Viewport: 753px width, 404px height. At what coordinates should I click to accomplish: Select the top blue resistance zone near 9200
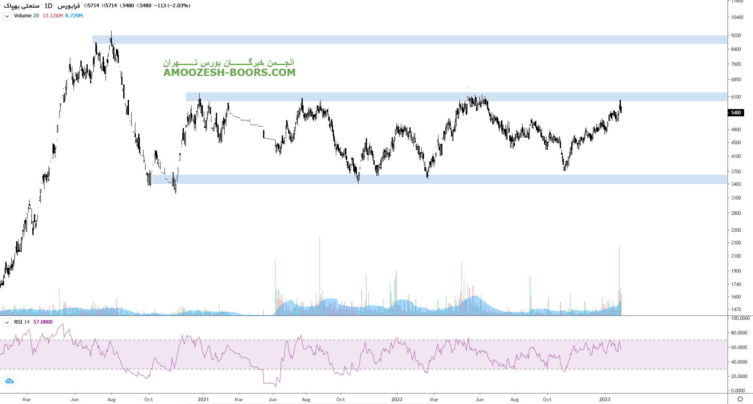click(404, 40)
